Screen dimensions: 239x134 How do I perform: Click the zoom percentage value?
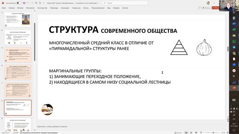223,133
